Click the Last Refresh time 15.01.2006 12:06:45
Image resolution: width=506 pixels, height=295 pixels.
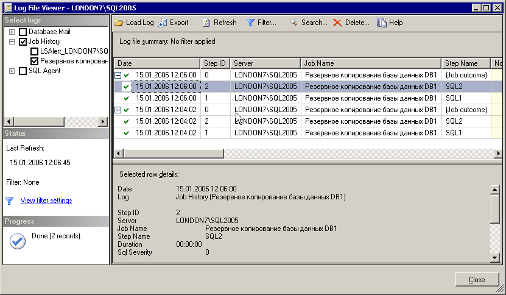(x=40, y=163)
